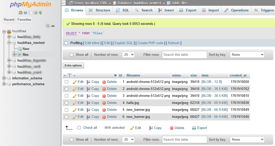275x146 pixels.
Task: Open the column options dropdown triangle
Action: coord(115,76)
